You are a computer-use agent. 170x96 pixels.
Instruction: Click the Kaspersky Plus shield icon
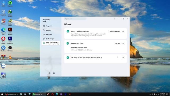(68, 43)
